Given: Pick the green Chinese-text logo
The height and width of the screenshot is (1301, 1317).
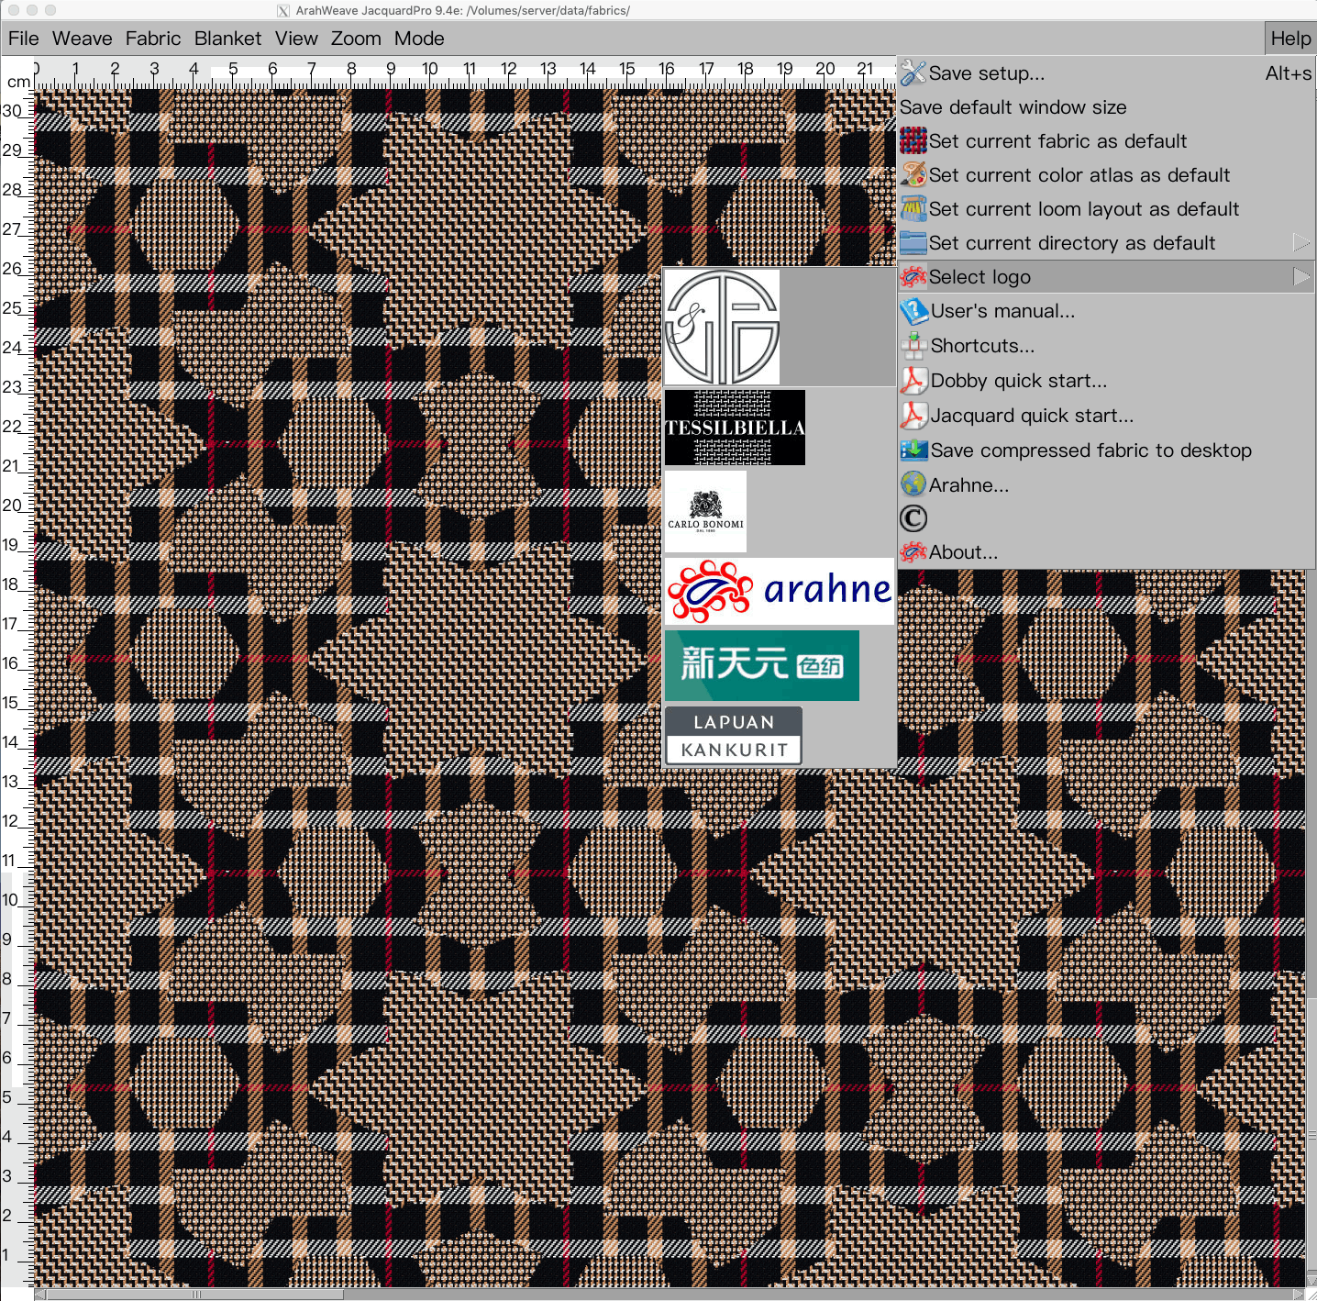Looking at the screenshot, I should [761, 665].
